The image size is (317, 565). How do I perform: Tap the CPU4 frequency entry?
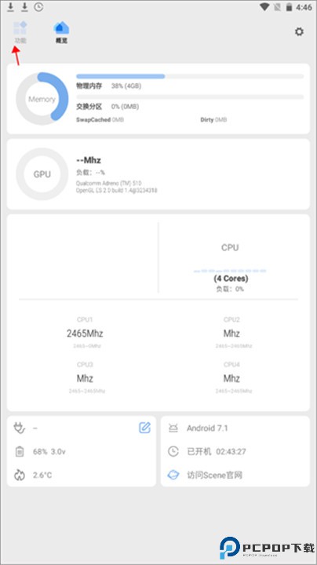click(x=231, y=377)
